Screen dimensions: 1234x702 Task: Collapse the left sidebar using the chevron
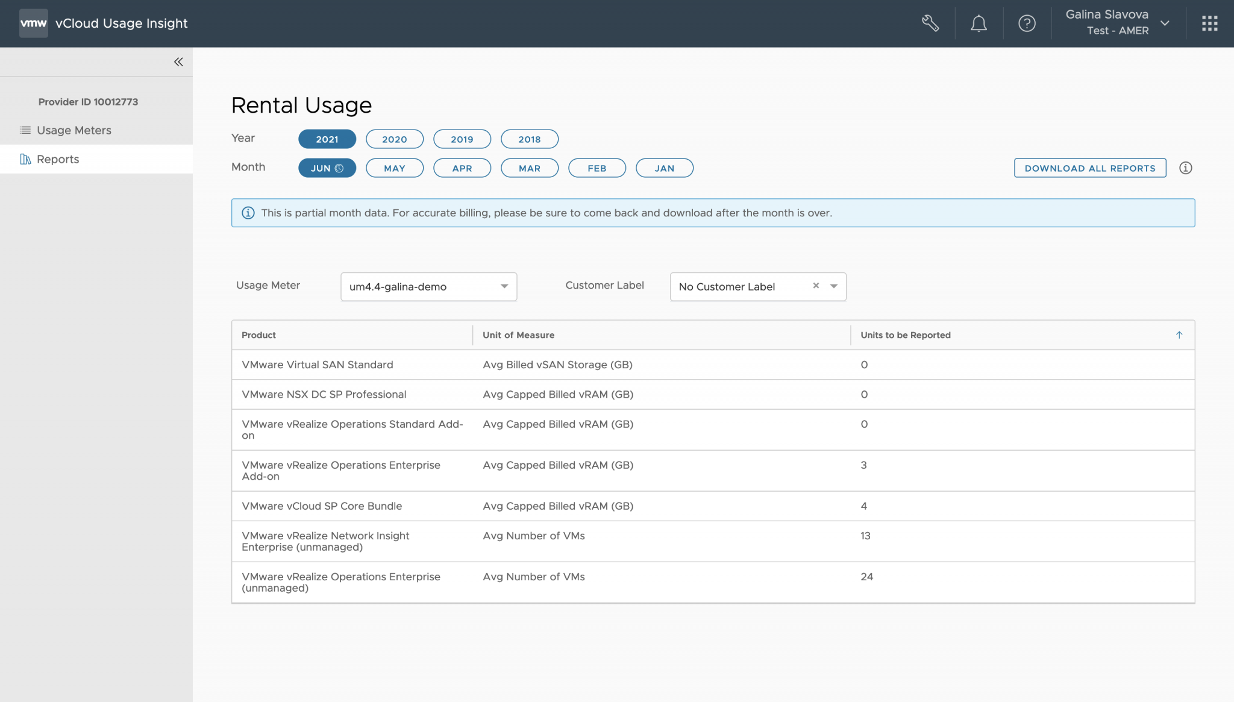[x=178, y=61]
